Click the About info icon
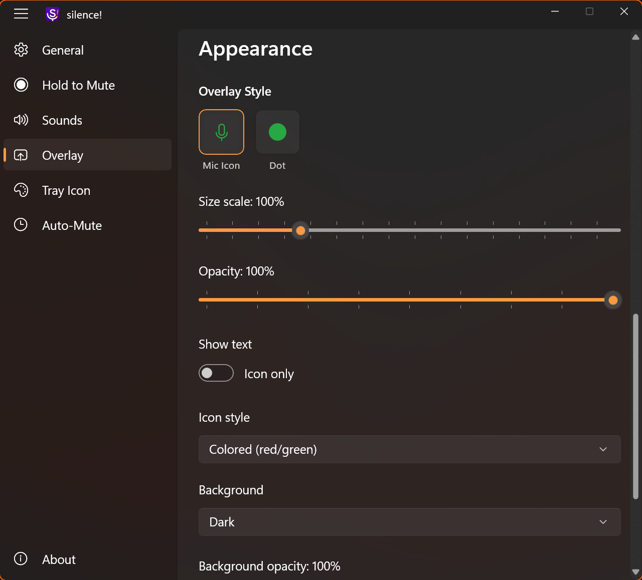The width and height of the screenshot is (642, 580). [21, 559]
